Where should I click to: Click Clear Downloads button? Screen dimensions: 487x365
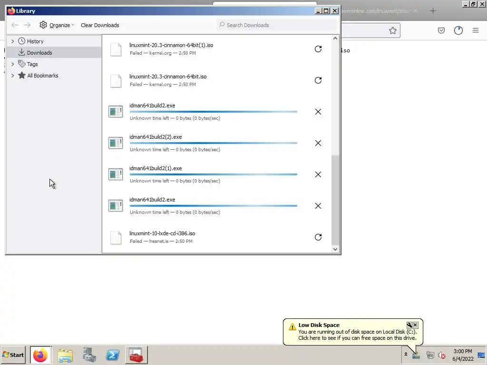click(x=100, y=25)
